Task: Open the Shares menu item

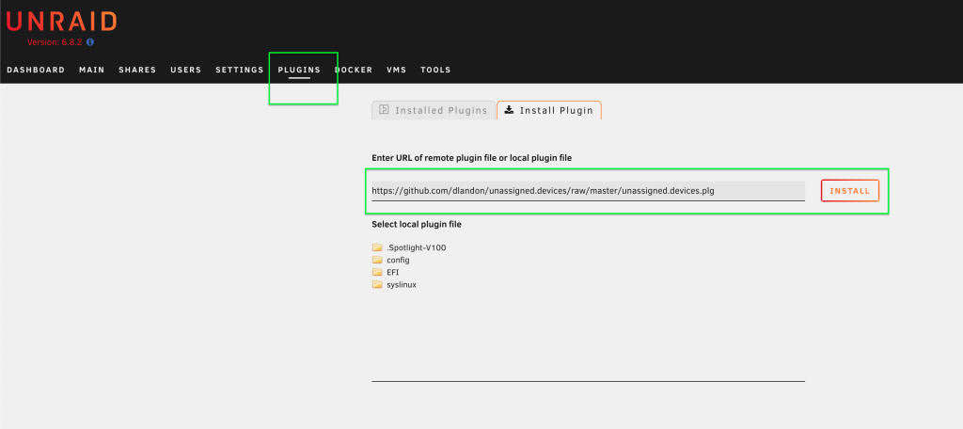Action: (x=137, y=70)
